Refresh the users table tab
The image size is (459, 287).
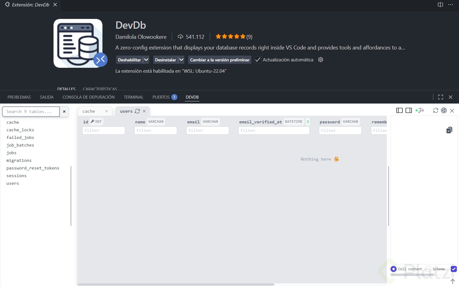click(137, 111)
